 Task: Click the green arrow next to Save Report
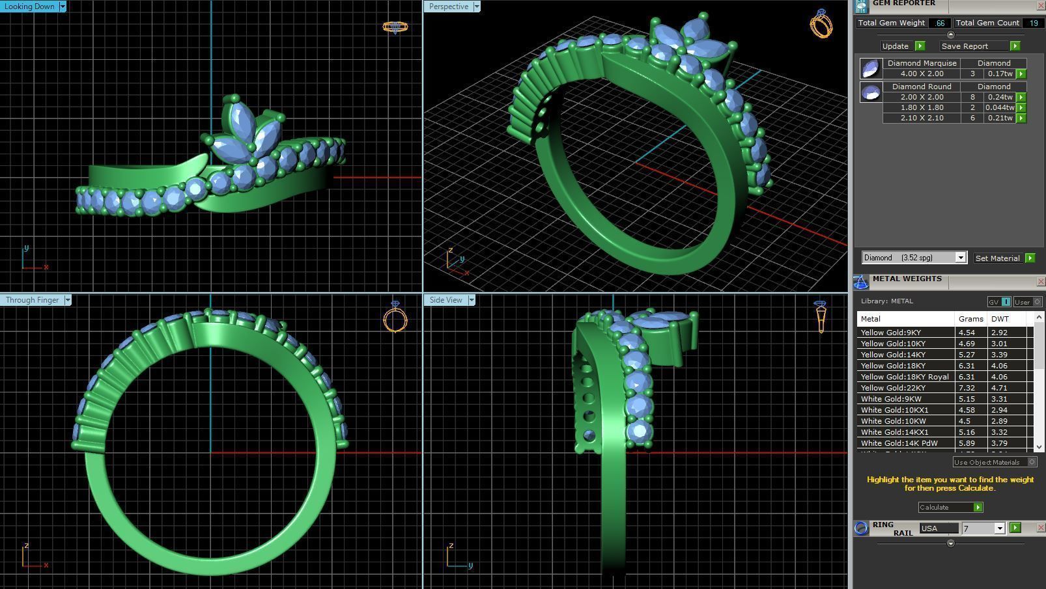click(x=1015, y=46)
